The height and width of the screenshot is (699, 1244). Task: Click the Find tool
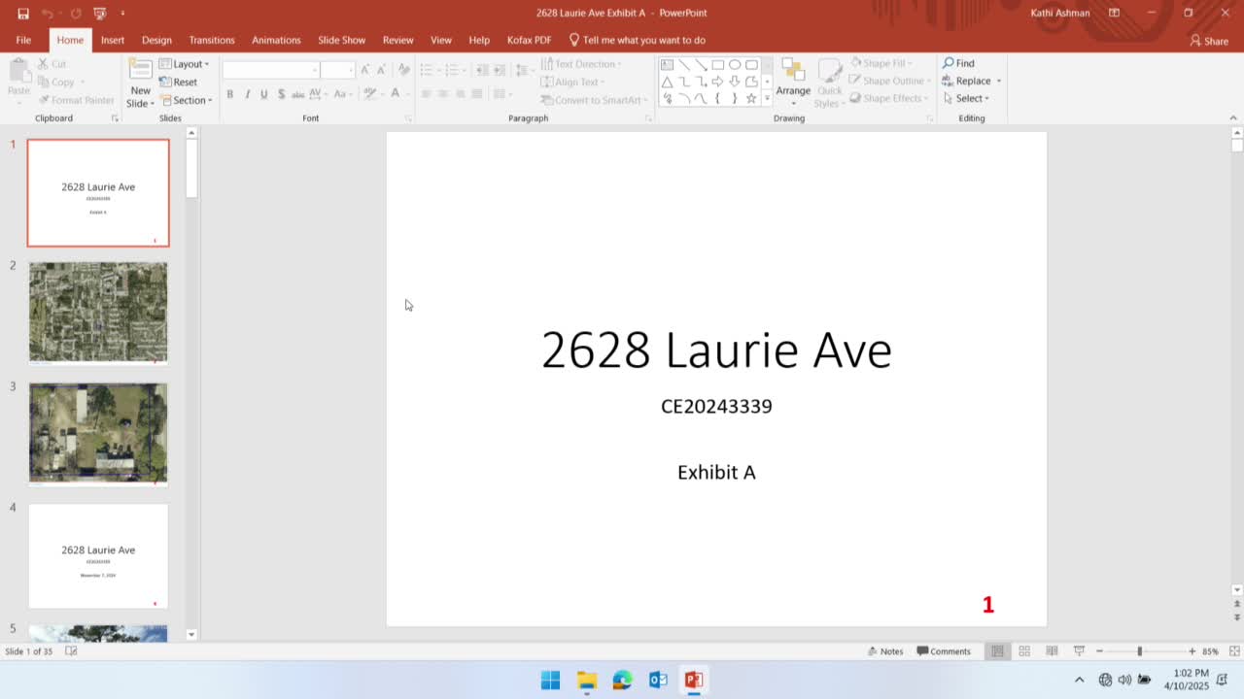click(x=958, y=63)
